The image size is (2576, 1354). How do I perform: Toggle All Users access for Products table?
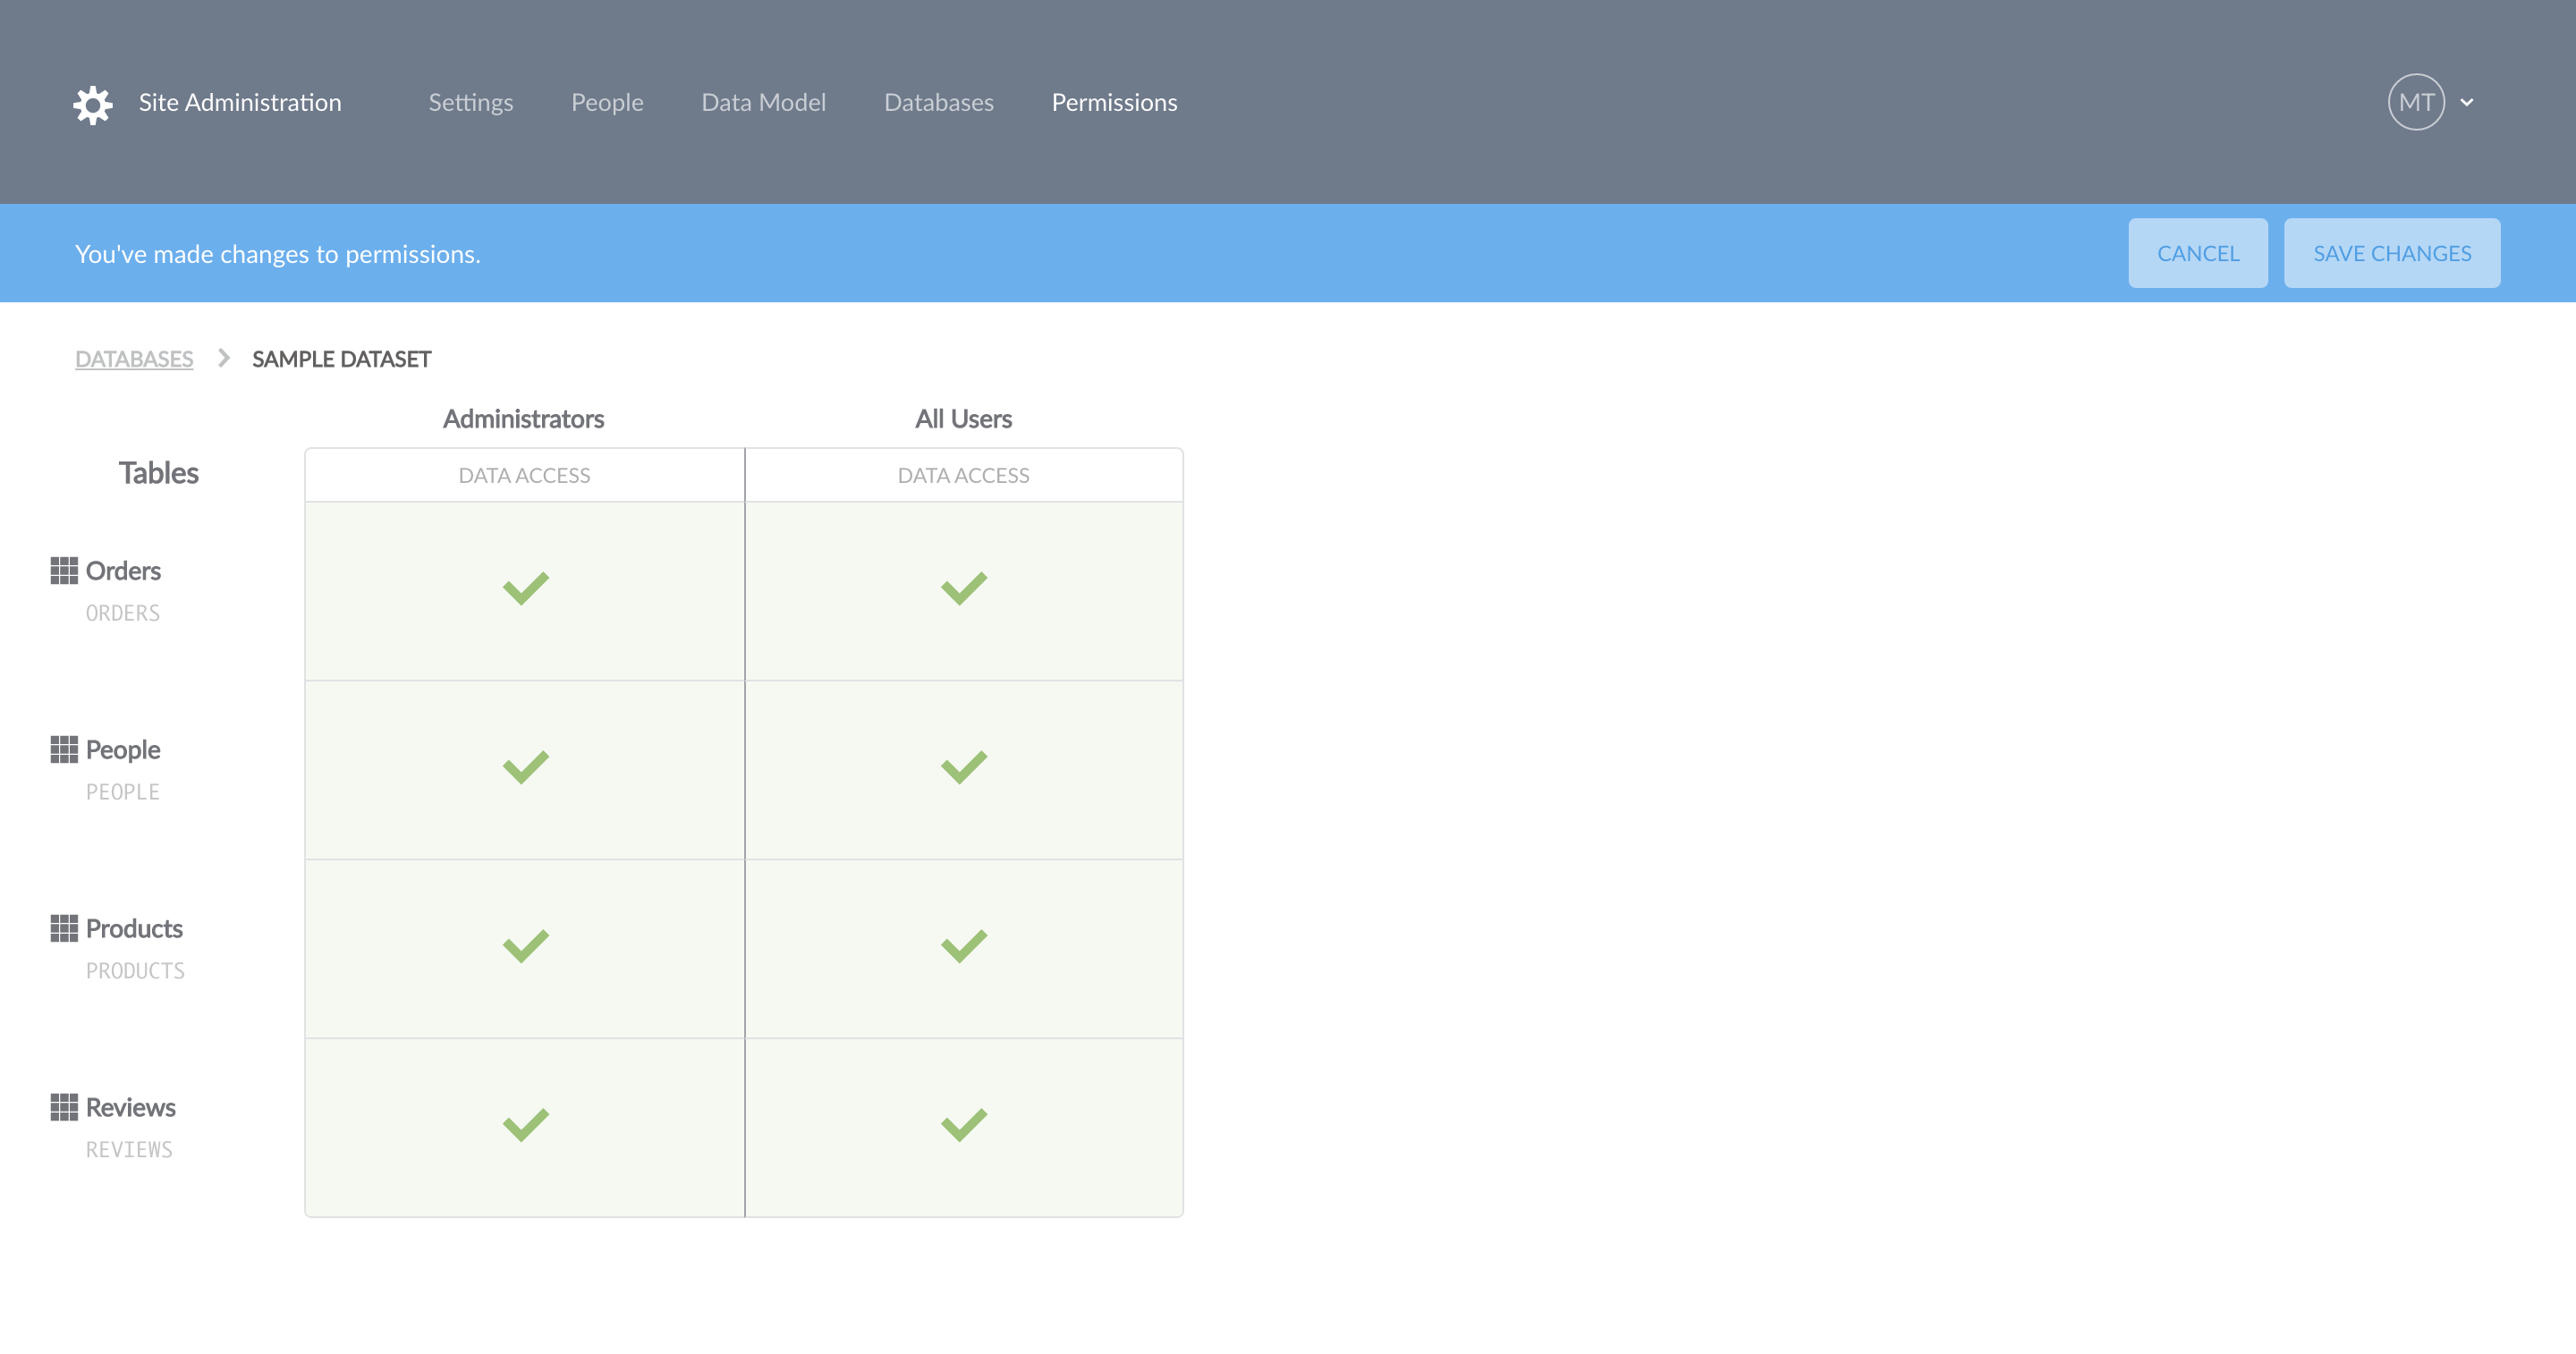tap(964, 947)
